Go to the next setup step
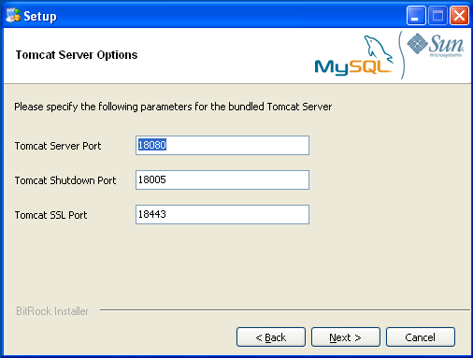Image resolution: width=473 pixels, height=358 pixels. pyautogui.click(x=346, y=337)
